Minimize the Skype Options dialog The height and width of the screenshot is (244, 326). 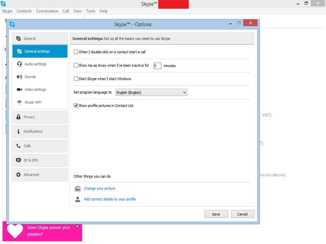pyautogui.click(x=230, y=24)
